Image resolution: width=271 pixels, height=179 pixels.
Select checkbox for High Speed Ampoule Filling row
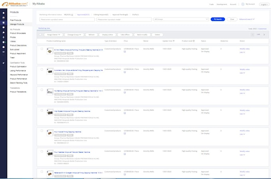[x=42, y=110]
